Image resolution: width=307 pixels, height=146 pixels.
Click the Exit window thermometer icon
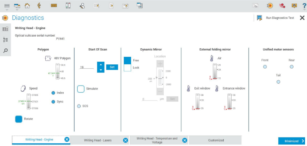pos(188,89)
